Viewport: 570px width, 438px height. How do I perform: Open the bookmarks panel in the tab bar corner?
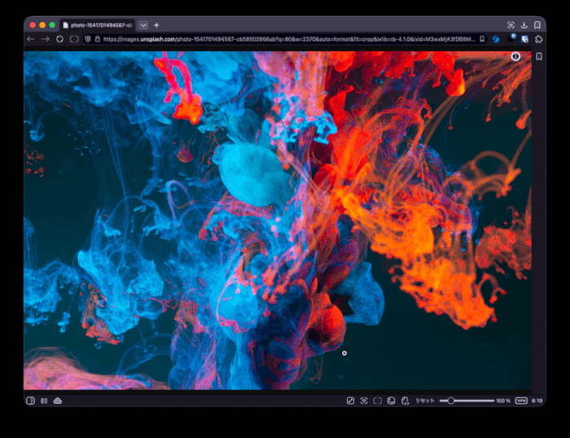(x=537, y=25)
